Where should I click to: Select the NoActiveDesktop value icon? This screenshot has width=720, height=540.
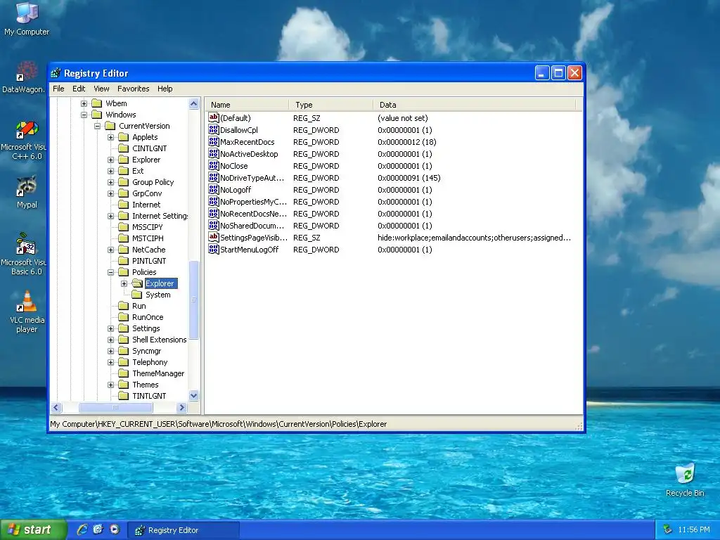point(214,154)
